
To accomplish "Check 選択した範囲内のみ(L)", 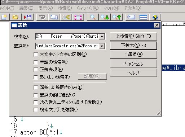I will point(36,88).
